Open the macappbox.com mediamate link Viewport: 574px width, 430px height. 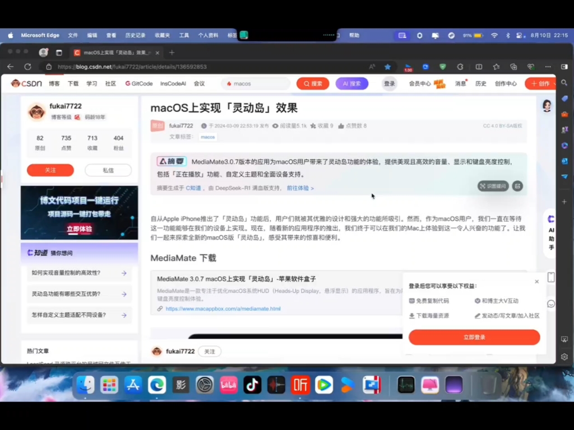click(223, 309)
